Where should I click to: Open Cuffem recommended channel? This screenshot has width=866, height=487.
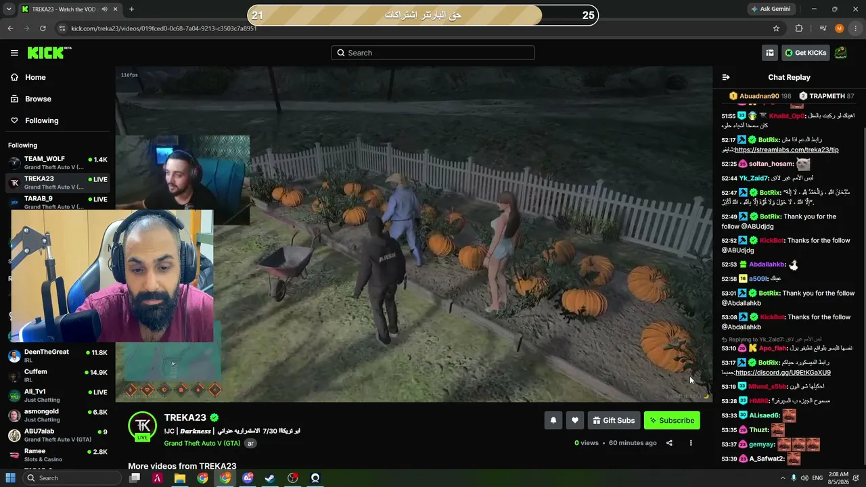tap(58, 375)
